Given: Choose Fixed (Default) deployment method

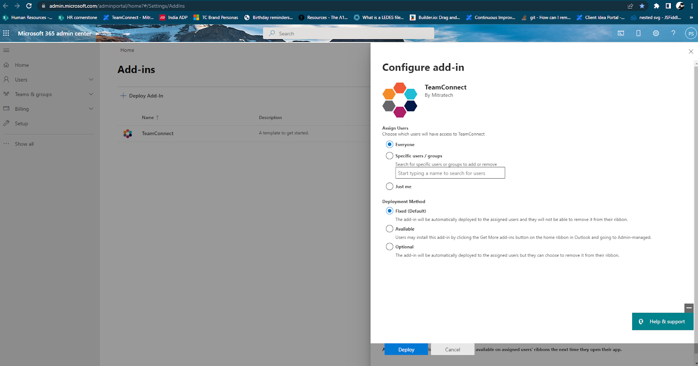Looking at the screenshot, I should click(390, 210).
